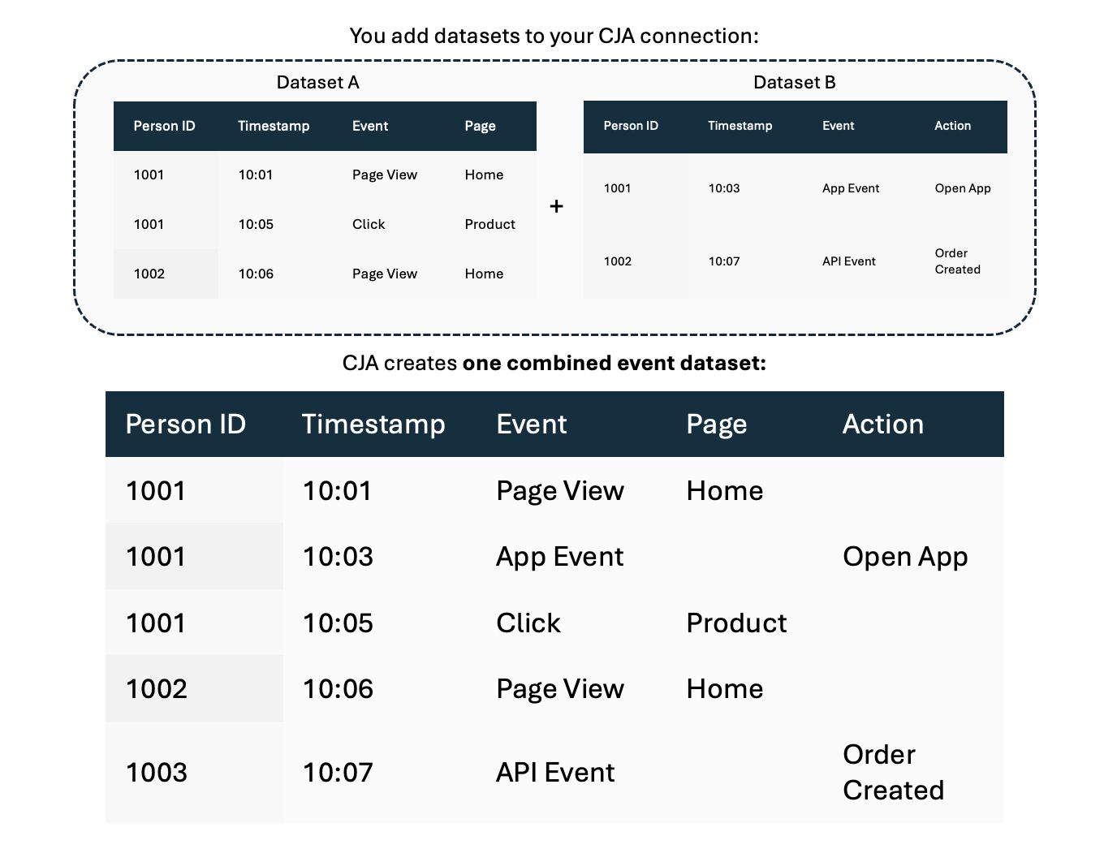Select the 'Action' header in Dataset B
The height and width of the screenshot is (862, 1117).
click(x=952, y=126)
